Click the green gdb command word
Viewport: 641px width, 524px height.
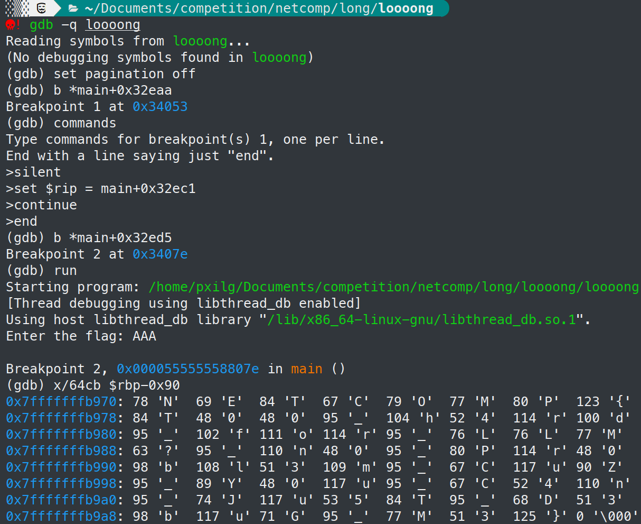click(x=41, y=25)
